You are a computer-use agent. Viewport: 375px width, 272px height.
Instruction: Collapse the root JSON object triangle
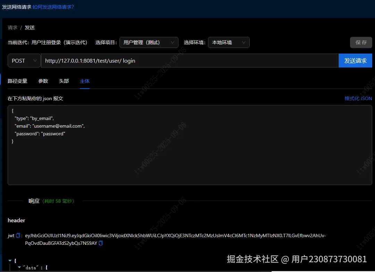pyautogui.click(x=10, y=261)
